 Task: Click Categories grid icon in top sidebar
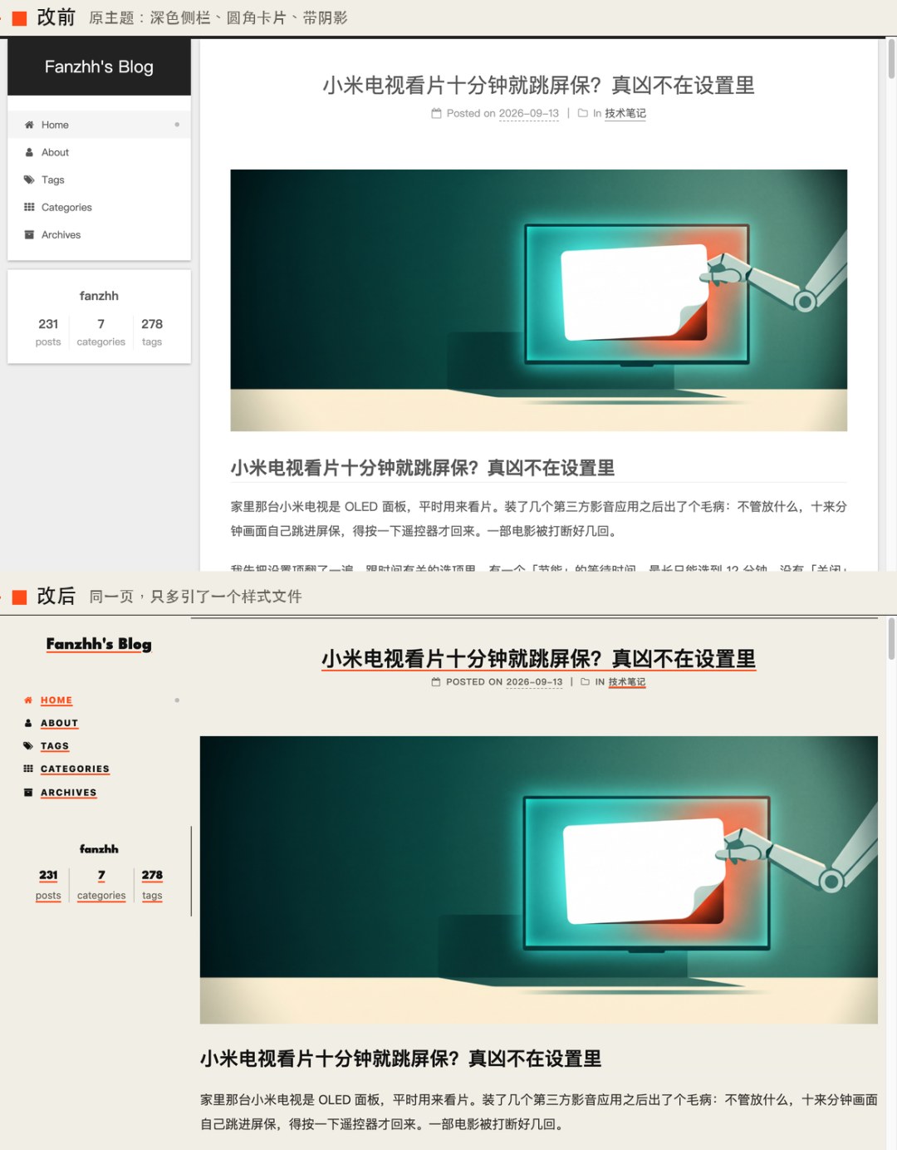[29, 207]
